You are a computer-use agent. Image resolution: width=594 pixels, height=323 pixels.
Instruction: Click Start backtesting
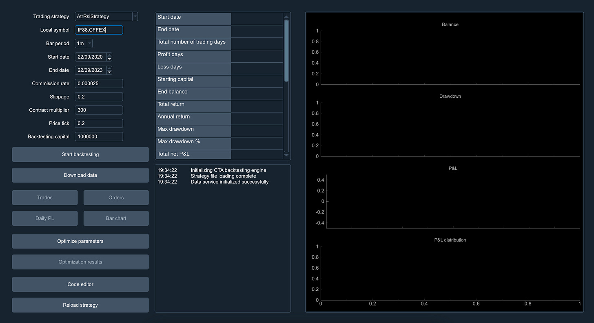pos(80,154)
